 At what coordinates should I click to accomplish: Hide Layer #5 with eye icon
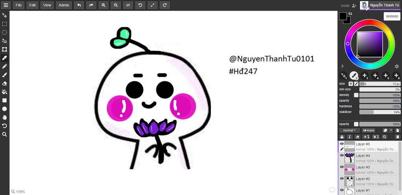click(x=342, y=144)
